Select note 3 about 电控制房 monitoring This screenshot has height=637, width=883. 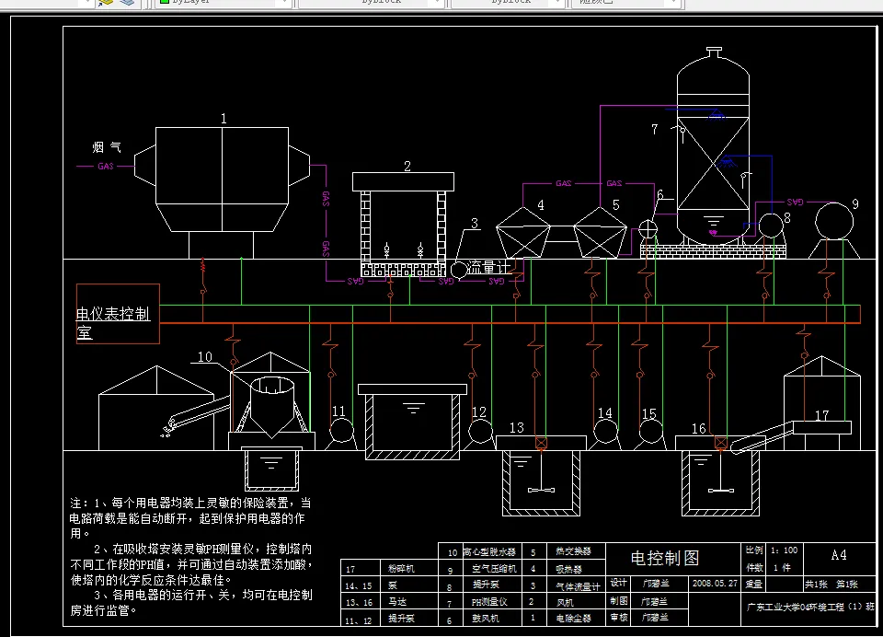point(191,602)
